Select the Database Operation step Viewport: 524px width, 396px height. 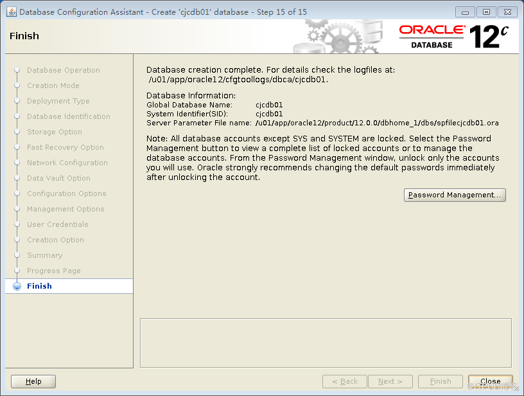pos(64,70)
